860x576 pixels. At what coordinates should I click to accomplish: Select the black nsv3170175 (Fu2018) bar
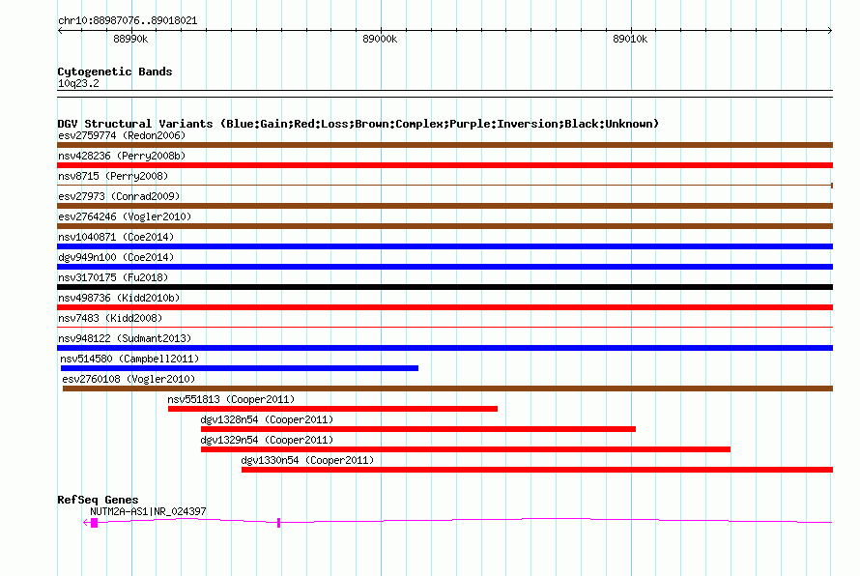(444, 287)
